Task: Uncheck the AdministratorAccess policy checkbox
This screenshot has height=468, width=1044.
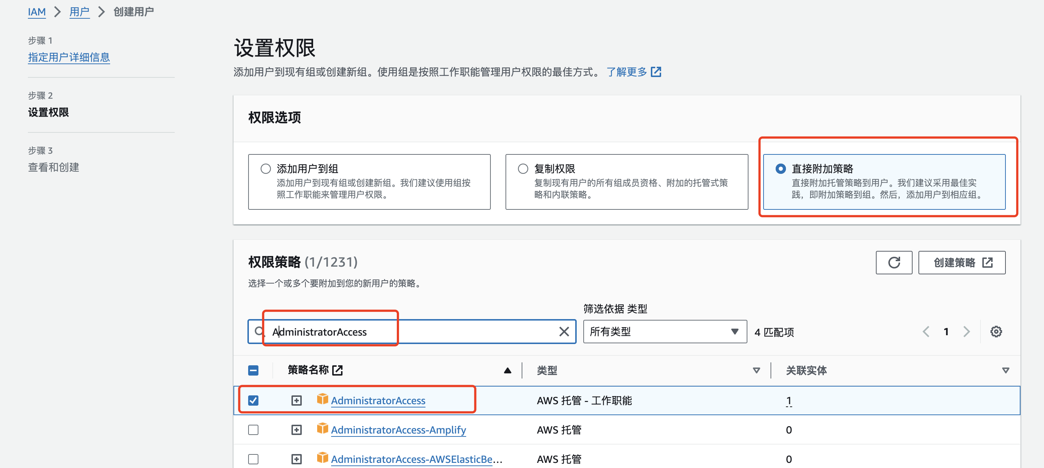Action: click(x=253, y=400)
